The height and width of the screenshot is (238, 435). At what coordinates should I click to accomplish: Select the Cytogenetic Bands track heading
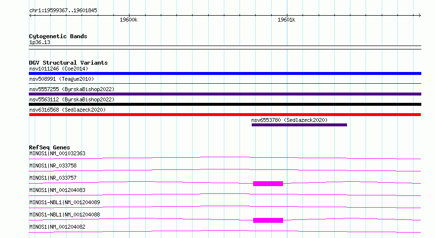pos(58,36)
